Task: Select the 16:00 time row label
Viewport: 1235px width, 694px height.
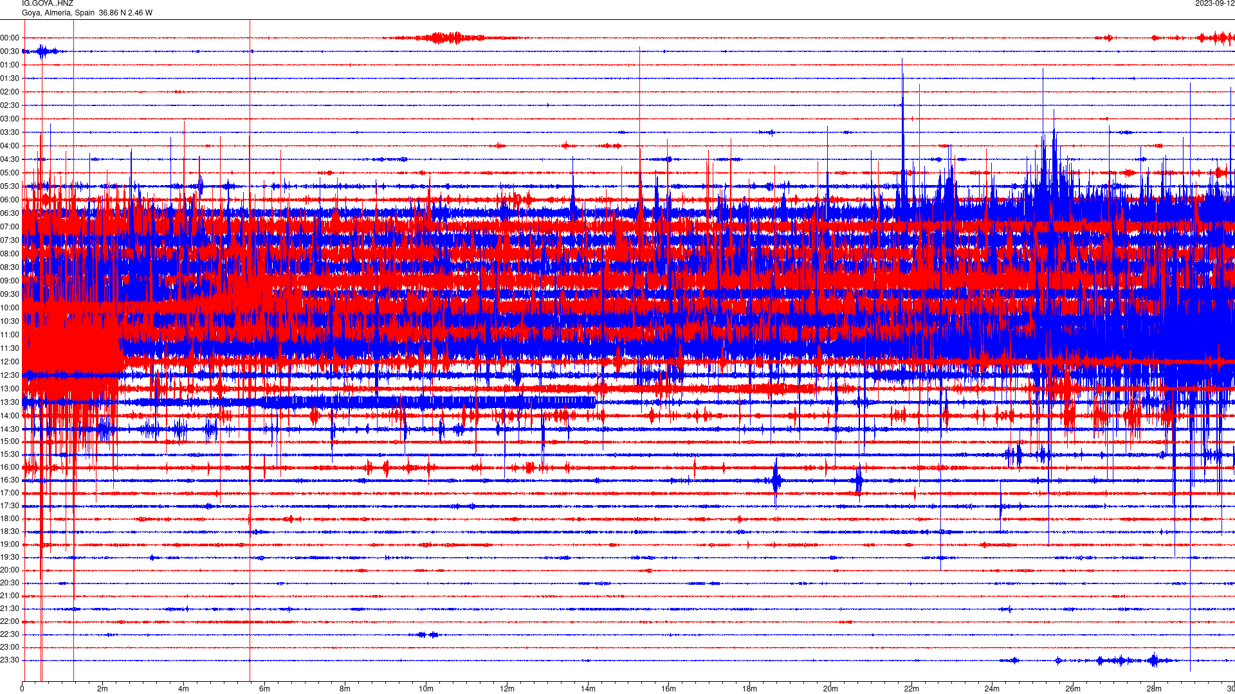Action: tap(10, 467)
